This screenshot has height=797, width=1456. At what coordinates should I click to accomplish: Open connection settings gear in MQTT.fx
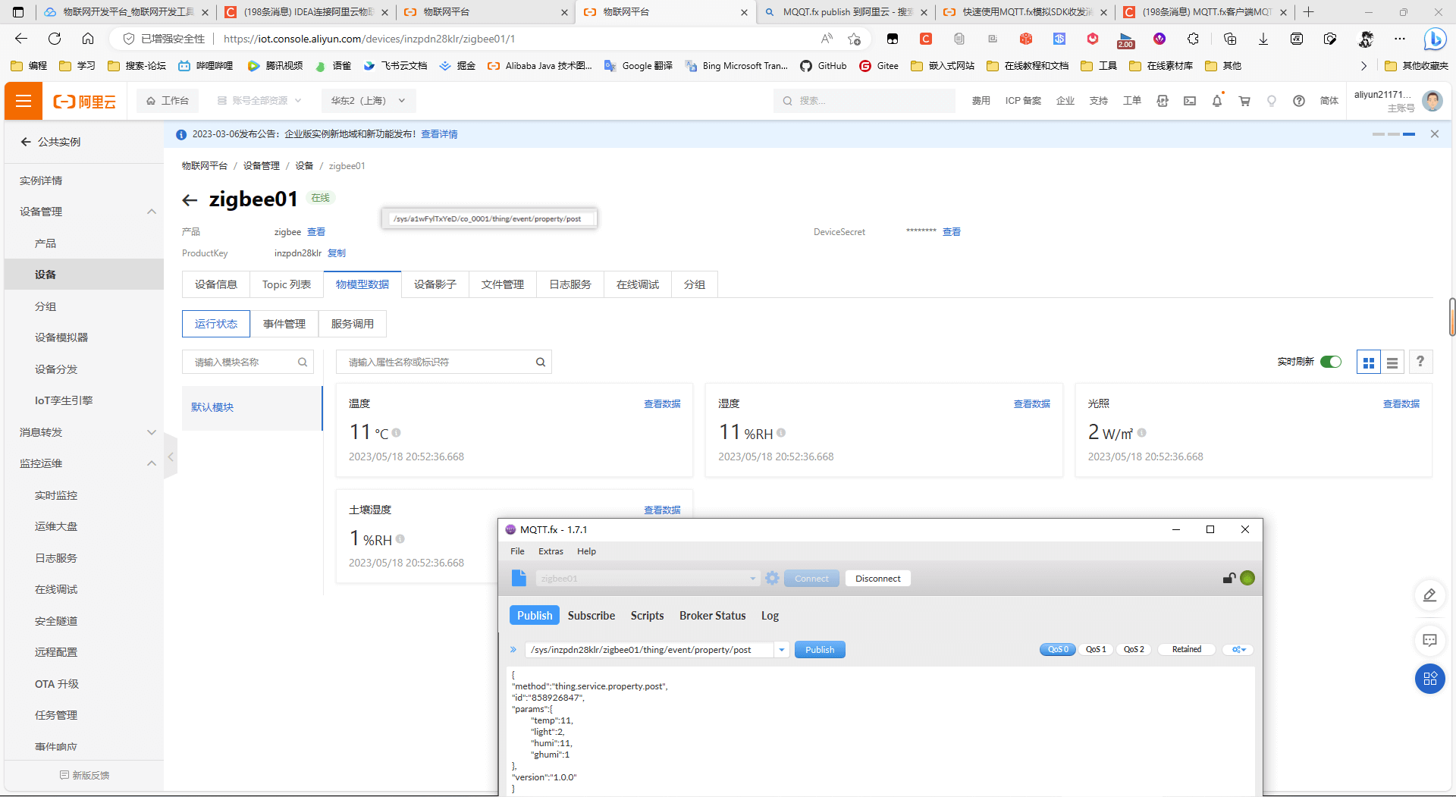pos(772,579)
